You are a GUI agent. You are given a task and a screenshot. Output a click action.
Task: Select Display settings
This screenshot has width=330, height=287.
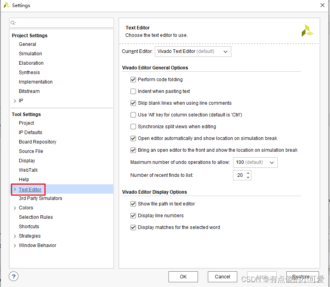pos(27,161)
